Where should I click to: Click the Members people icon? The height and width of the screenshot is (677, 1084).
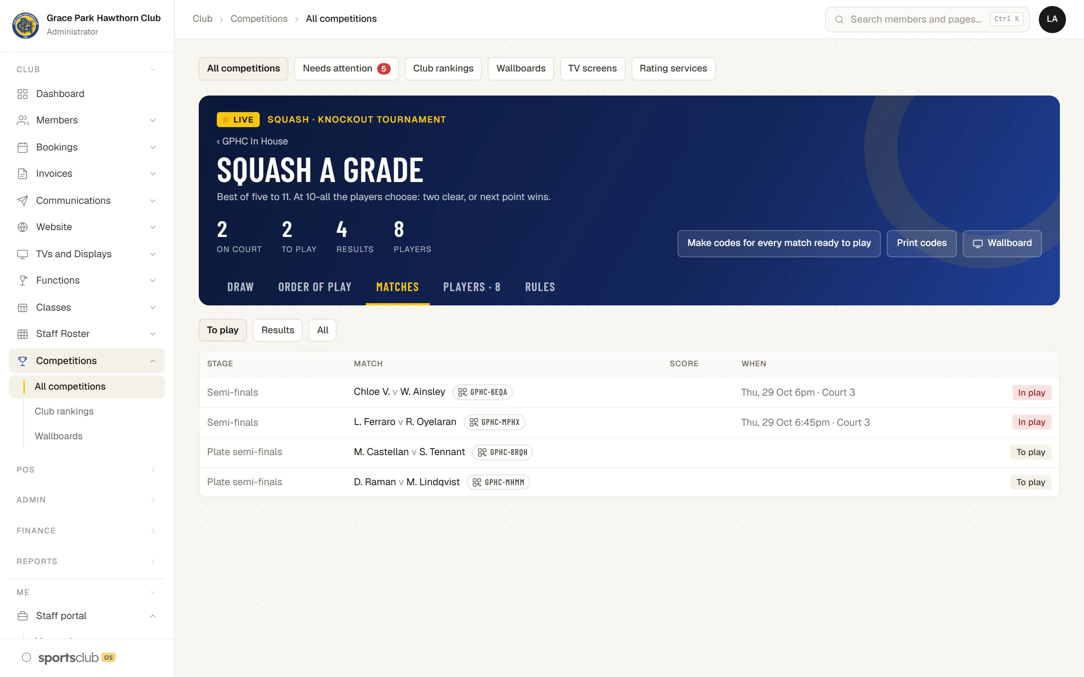23,120
